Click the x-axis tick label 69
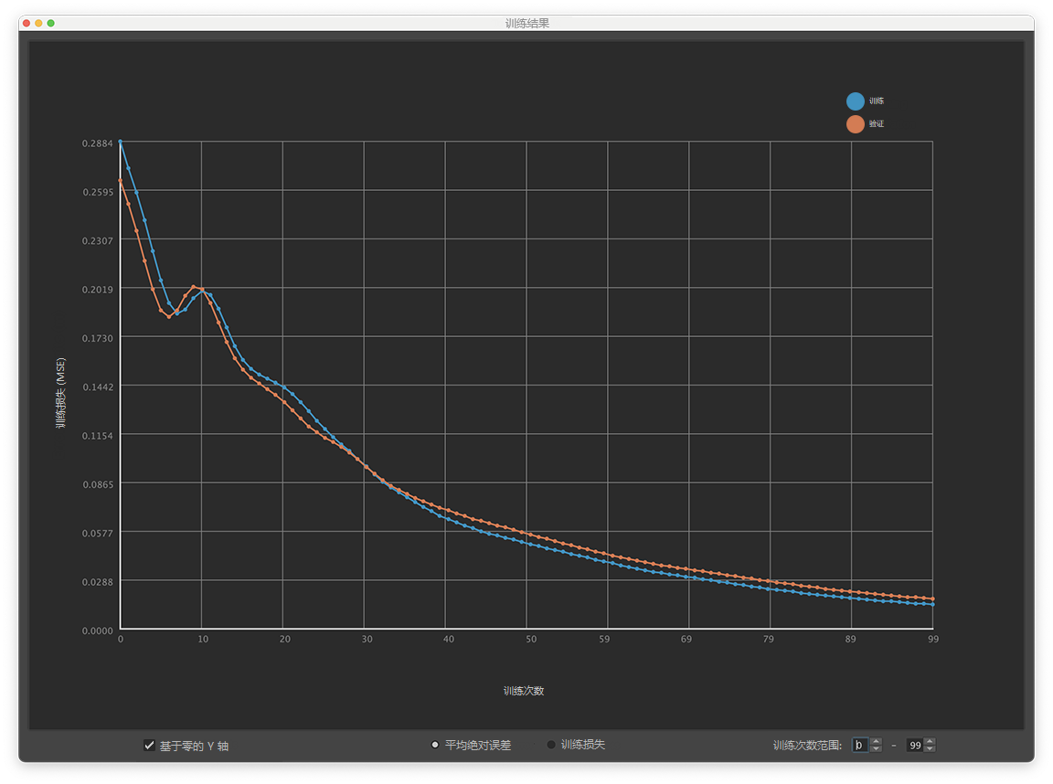 point(686,640)
